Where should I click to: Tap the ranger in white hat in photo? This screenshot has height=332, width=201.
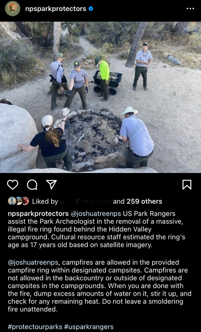pyautogui.click(x=136, y=137)
